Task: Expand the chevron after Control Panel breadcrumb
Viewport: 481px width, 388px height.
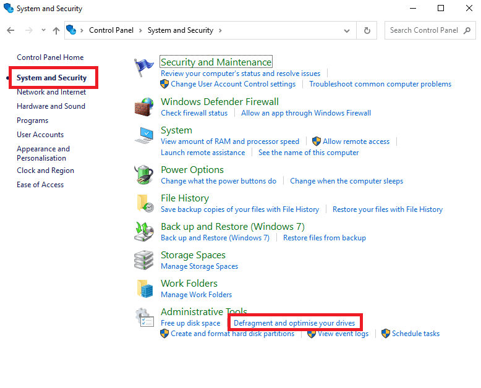Action: pos(140,30)
